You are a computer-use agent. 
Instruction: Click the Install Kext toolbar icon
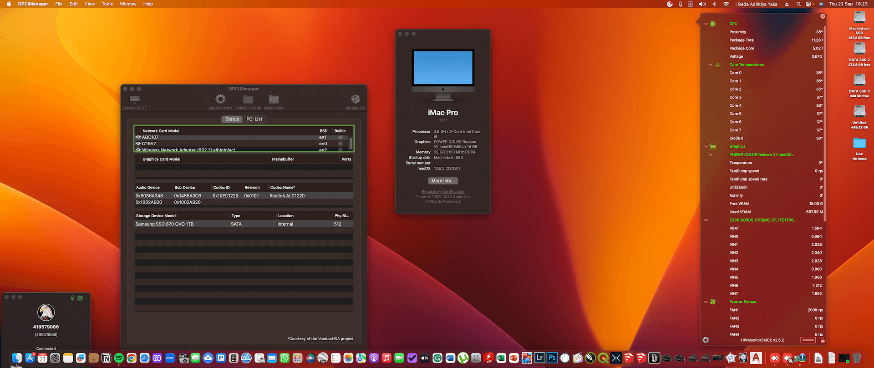point(274,99)
